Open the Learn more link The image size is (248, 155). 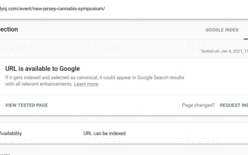click(86, 84)
